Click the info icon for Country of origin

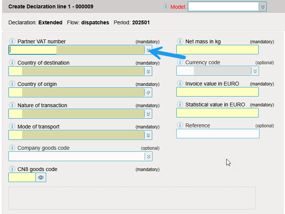pos(11,84)
